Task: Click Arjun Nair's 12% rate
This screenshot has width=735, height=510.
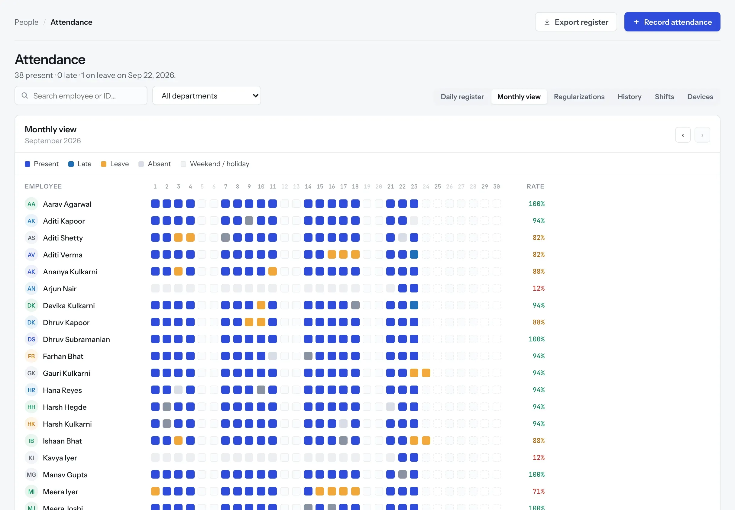Action: pyautogui.click(x=539, y=289)
